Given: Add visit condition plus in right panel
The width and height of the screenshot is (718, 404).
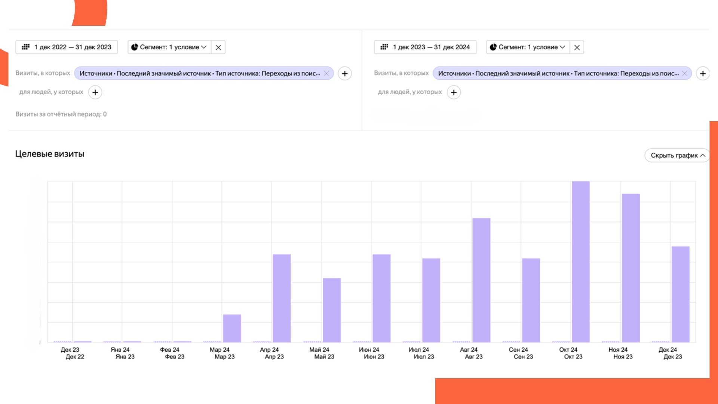Looking at the screenshot, I should pos(703,74).
